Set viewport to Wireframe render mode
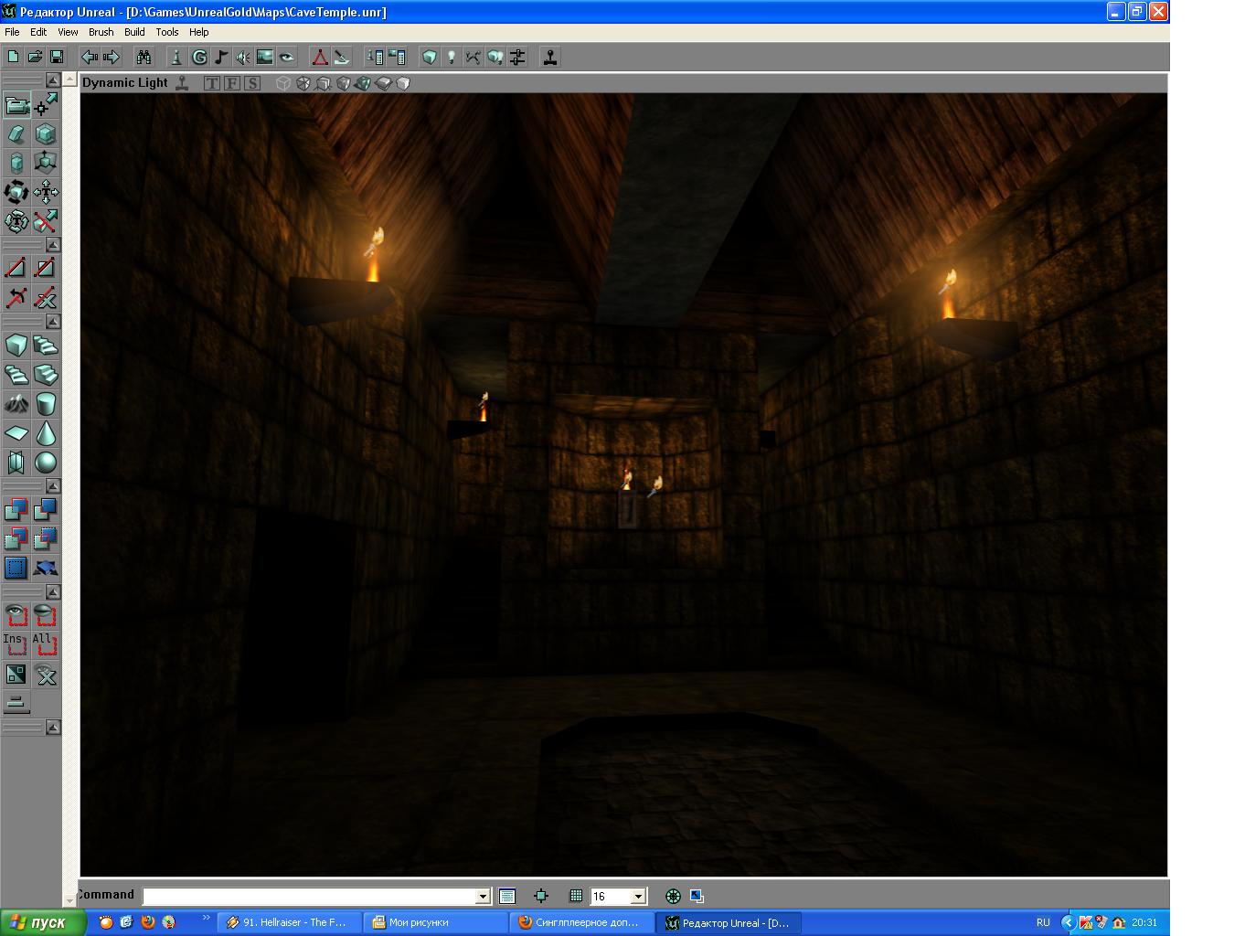The height and width of the screenshot is (936, 1245). [x=283, y=83]
